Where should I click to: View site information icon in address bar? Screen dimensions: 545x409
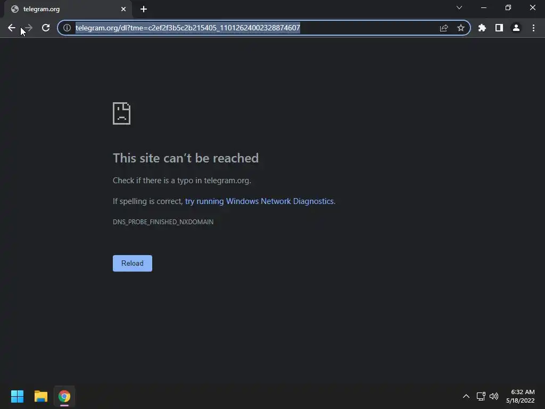click(67, 28)
